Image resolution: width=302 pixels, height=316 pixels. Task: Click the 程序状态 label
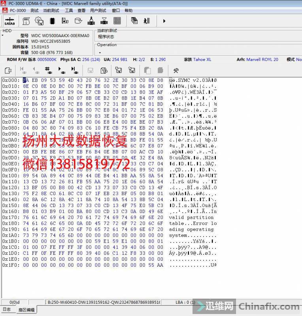(106, 37)
